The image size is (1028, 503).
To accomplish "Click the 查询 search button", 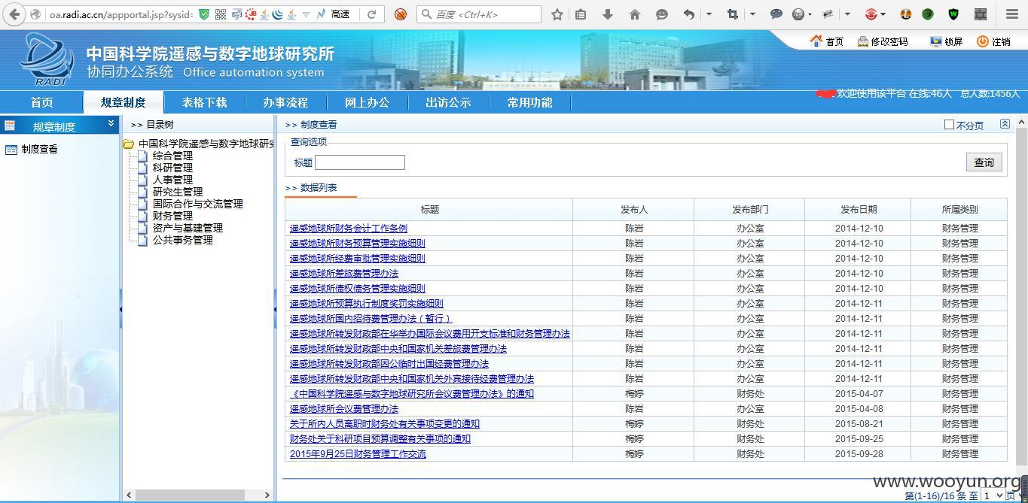I will pos(984,162).
